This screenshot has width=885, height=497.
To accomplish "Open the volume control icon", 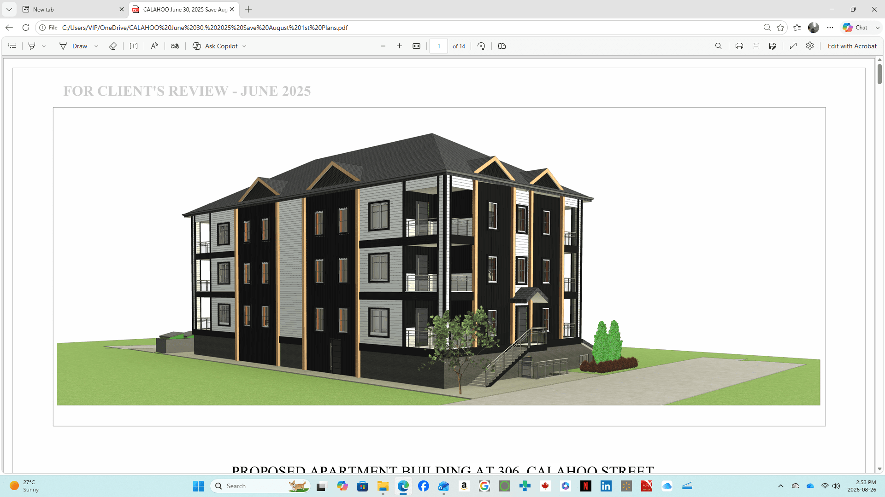I will 836,486.
